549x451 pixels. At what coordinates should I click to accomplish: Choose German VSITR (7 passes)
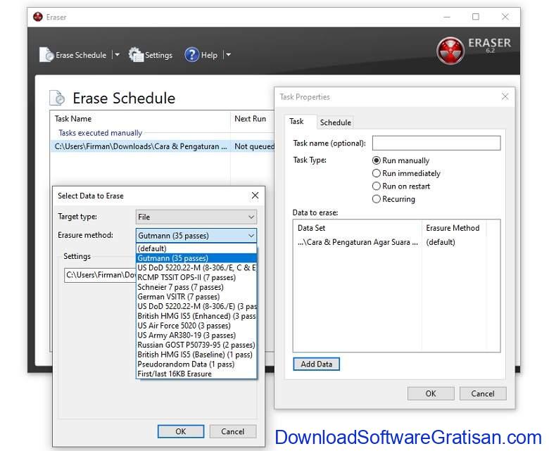coord(196,297)
